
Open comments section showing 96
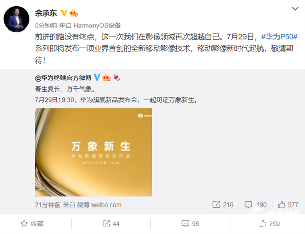pyautogui.click(x=191, y=224)
